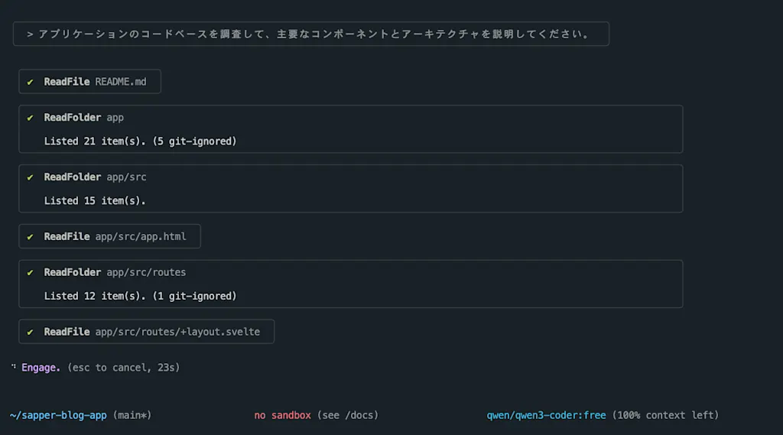Click the checkmark beside ReadFile app/src/app.html
Viewport: 783px width, 435px height.
pyautogui.click(x=31, y=237)
